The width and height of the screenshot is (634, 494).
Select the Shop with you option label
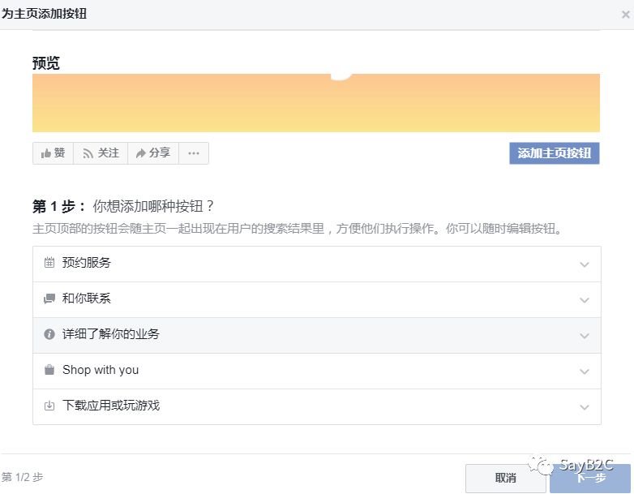pos(101,370)
